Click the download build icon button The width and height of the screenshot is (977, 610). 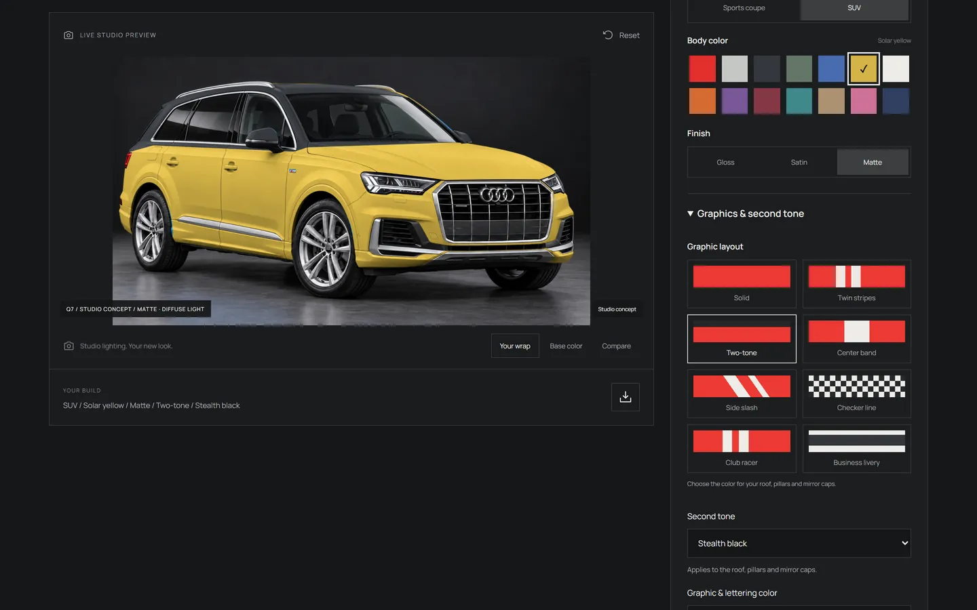(625, 397)
